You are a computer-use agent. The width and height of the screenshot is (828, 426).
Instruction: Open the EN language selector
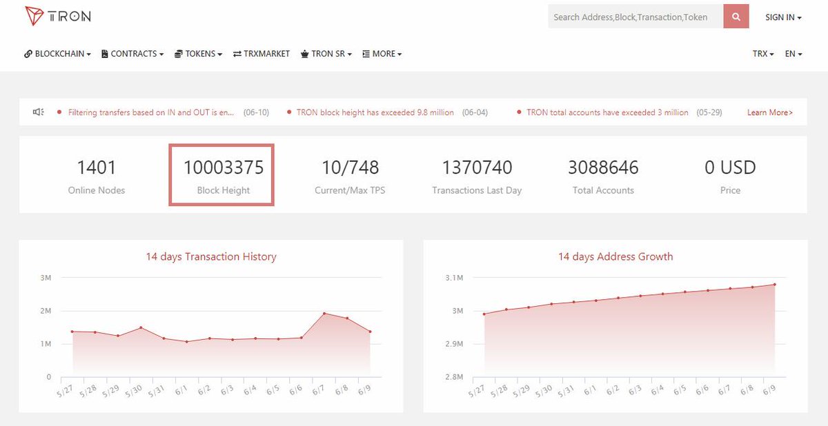(x=793, y=54)
